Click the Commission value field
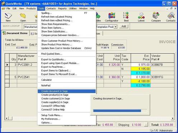The image size is (178, 133). (x=118, y=48)
